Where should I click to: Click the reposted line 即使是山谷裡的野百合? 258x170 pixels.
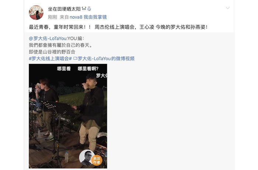[52, 52]
